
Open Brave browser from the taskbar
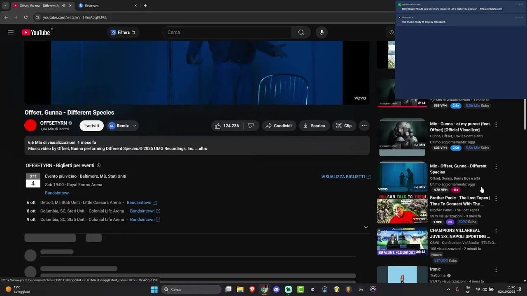click(x=252, y=289)
